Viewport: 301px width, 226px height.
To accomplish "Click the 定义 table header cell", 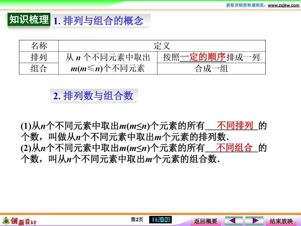I will 162,46.
